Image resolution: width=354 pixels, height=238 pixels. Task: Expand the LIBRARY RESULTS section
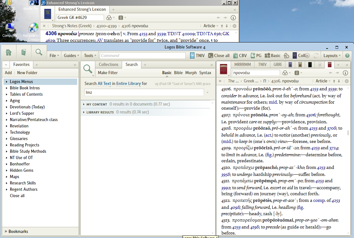click(x=84, y=112)
